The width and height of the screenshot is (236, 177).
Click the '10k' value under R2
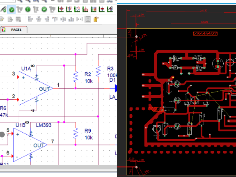(x=89, y=81)
